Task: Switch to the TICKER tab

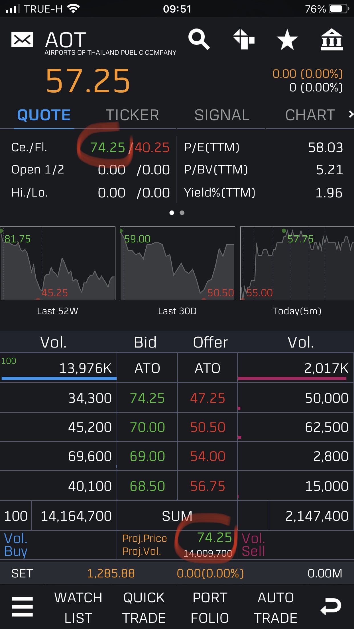Action: point(132,115)
